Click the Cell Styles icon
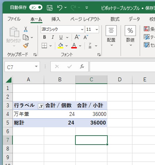The height and width of the screenshot is (165, 155). click(x=147, y=45)
